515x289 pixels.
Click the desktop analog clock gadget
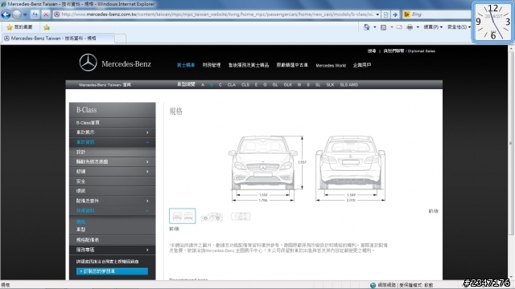[493, 22]
